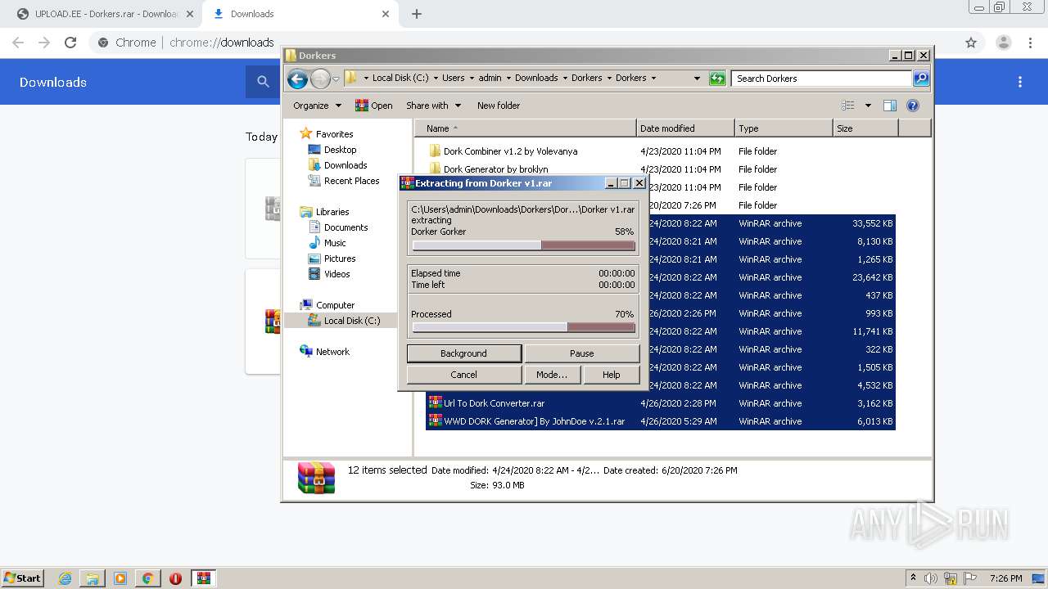1048x589 pixels.
Task: Select Local Disk (C:) in the navigation pane
Action: coord(344,321)
